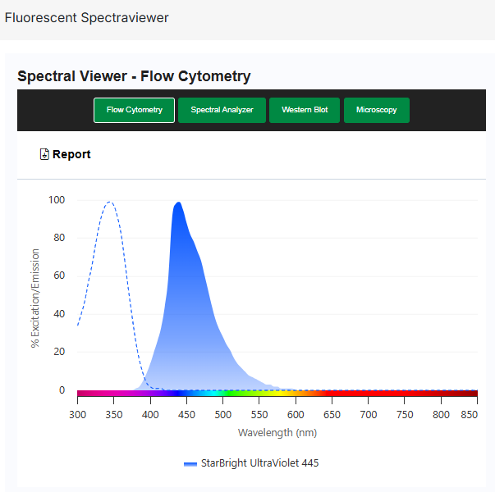Screen dimensions: 495x492
Task: Click the 100 value on the y-axis
Action: tap(57, 200)
